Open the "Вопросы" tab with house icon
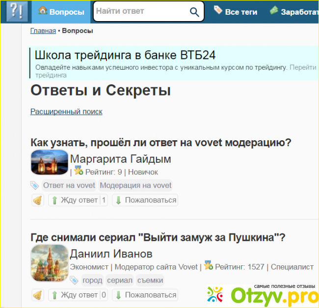Image resolution: width=319 pixels, height=308 pixels. pyautogui.click(x=61, y=12)
